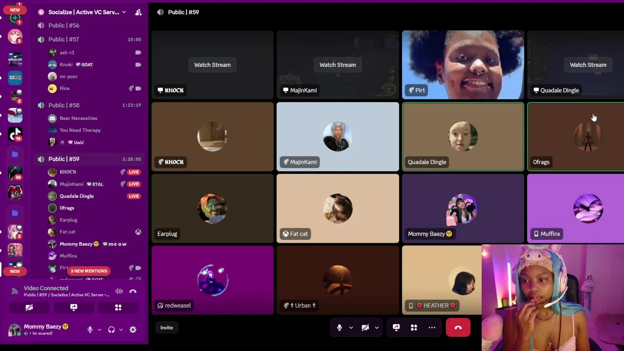The width and height of the screenshot is (624, 351).
Task: Click Video Connected connection status icon
Action: tap(15, 292)
